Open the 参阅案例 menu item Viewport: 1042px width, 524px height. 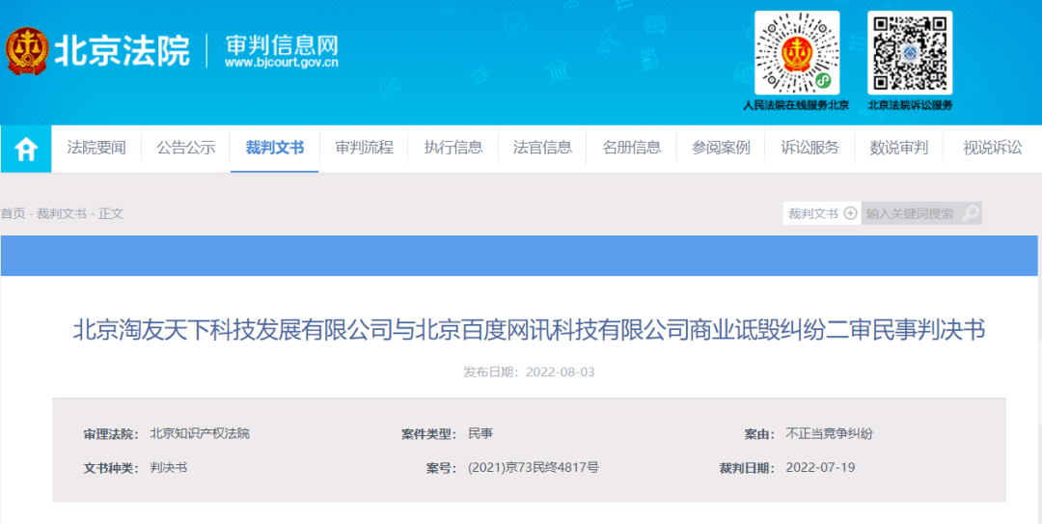(x=721, y=148)
